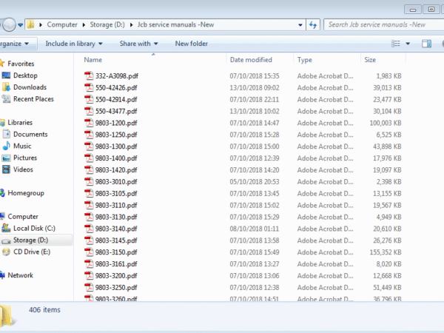Click in the search box
This screenshot has height=333, width=444.
[x=383, y=24]
